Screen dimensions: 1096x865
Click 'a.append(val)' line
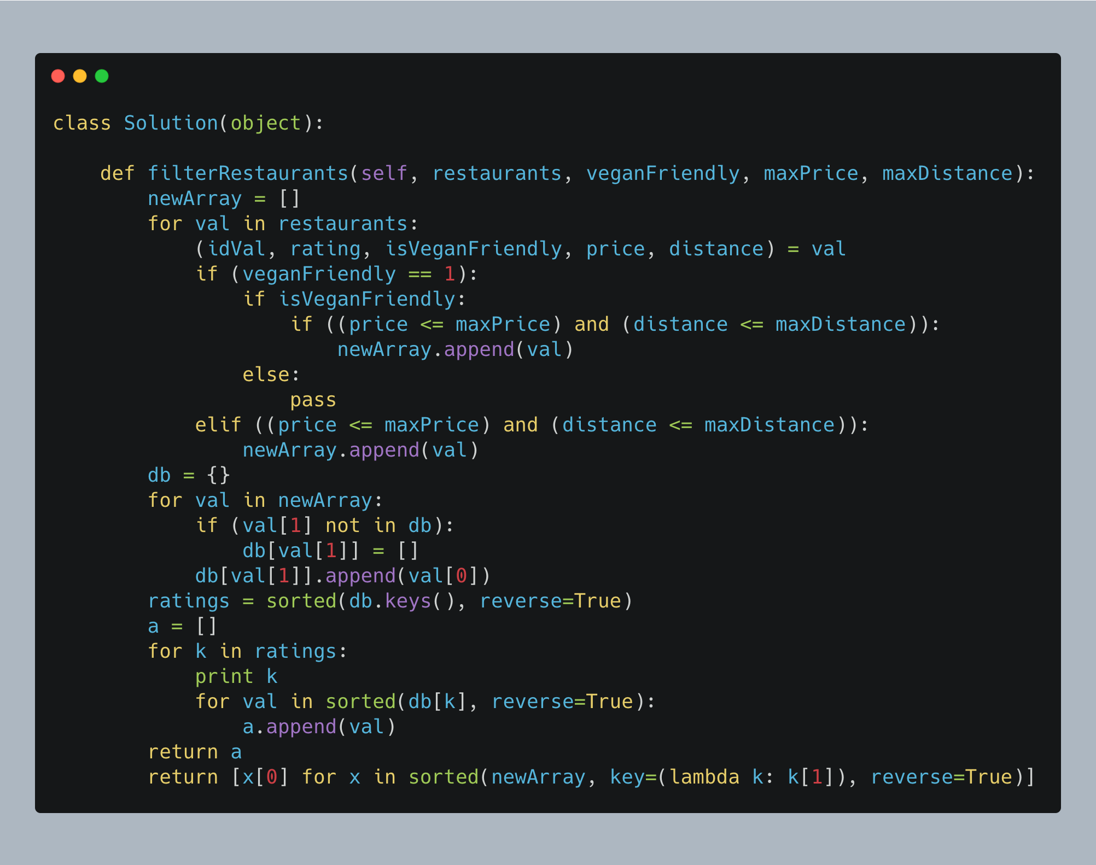pos(319,727)
